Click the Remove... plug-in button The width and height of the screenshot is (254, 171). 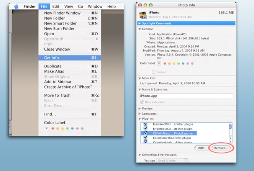[221, 148]
